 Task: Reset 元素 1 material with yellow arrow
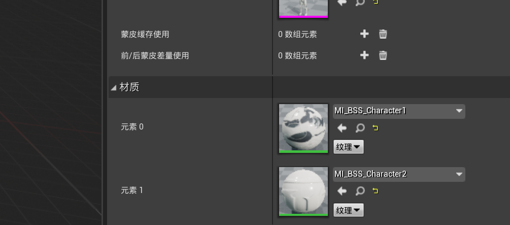tap(376, 191)
